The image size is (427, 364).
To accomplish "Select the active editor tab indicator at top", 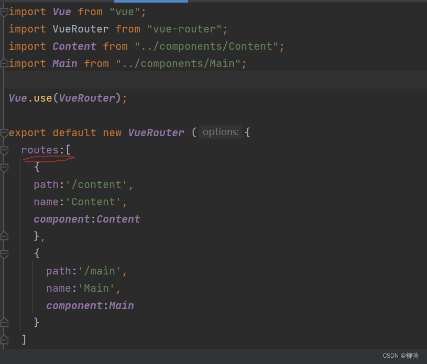I will pyautogui.click(x=151, y=1).
